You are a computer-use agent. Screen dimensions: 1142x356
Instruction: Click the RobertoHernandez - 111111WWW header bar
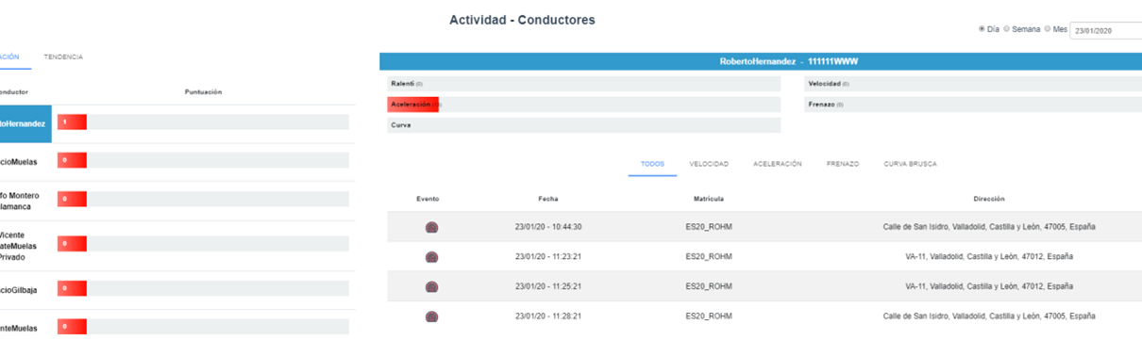[x=761, y=61]
